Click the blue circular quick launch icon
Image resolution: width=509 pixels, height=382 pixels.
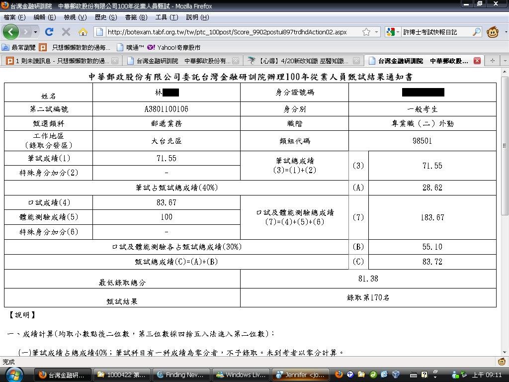pos(350,375)
